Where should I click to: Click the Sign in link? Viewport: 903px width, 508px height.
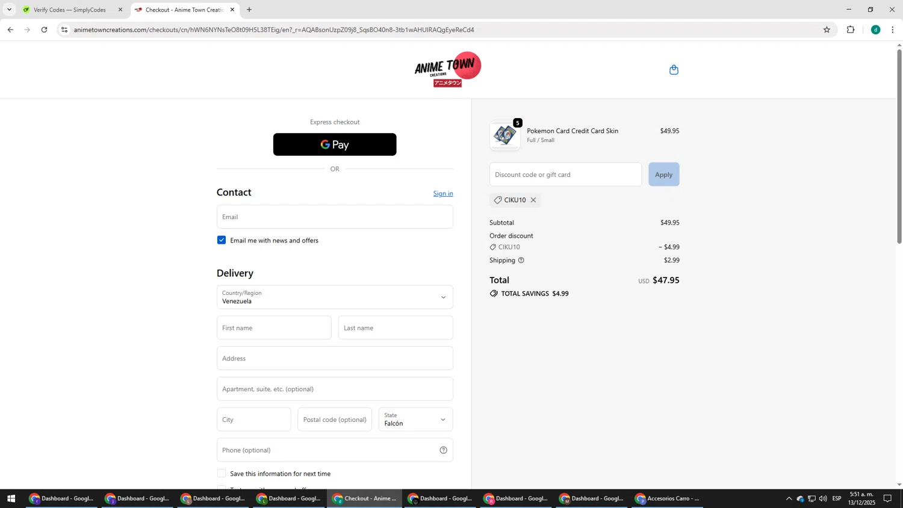click(443, 193)
